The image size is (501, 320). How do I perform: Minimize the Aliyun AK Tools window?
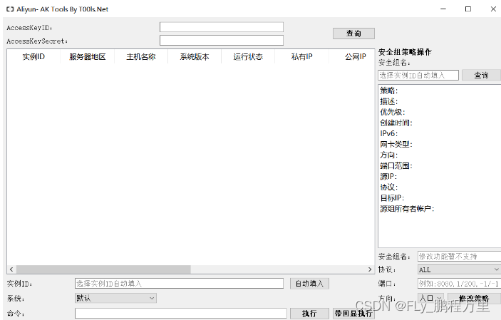point(443,9)
